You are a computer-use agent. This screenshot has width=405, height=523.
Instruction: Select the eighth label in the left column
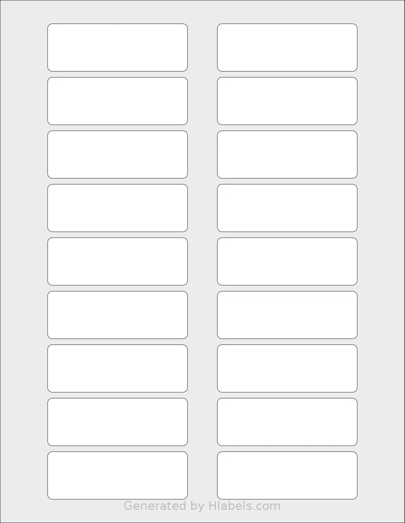click(118, 422)
